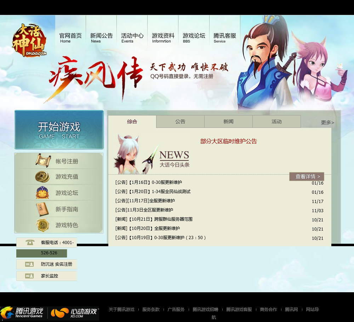Click the 大话神仙 game logo
The image size is (354, 322).
[29, 40]
